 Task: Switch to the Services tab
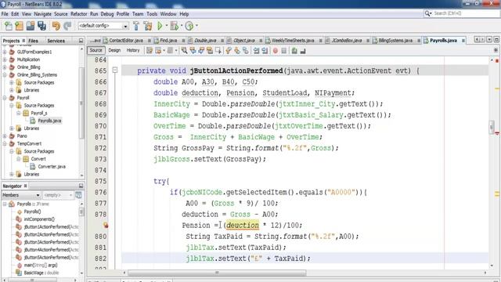pos(56,41)
